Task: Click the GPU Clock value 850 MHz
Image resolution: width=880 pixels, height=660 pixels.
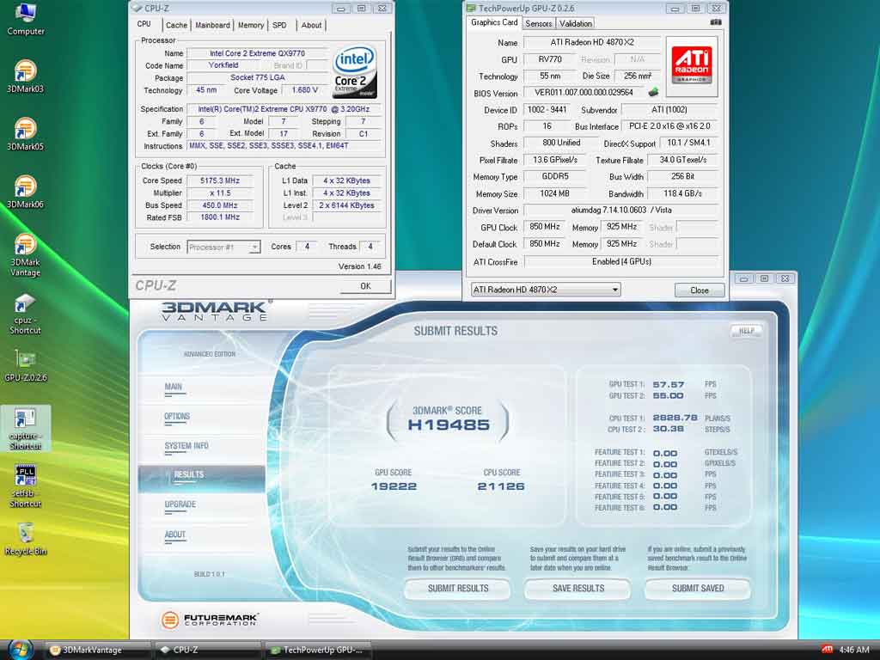Action: 544,227
